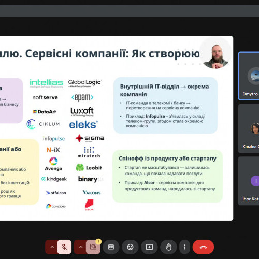The width and height of the screenshot is (259, 259).
Task: Click the Sigma logo on slide
Action: click(x=90, y=138)
